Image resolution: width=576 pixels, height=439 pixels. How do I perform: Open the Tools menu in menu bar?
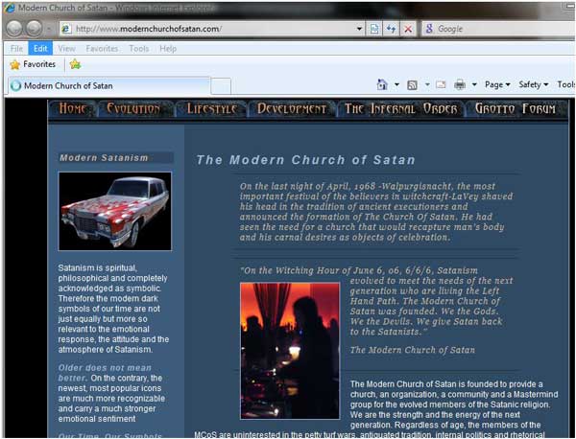[x=139, y=48]
